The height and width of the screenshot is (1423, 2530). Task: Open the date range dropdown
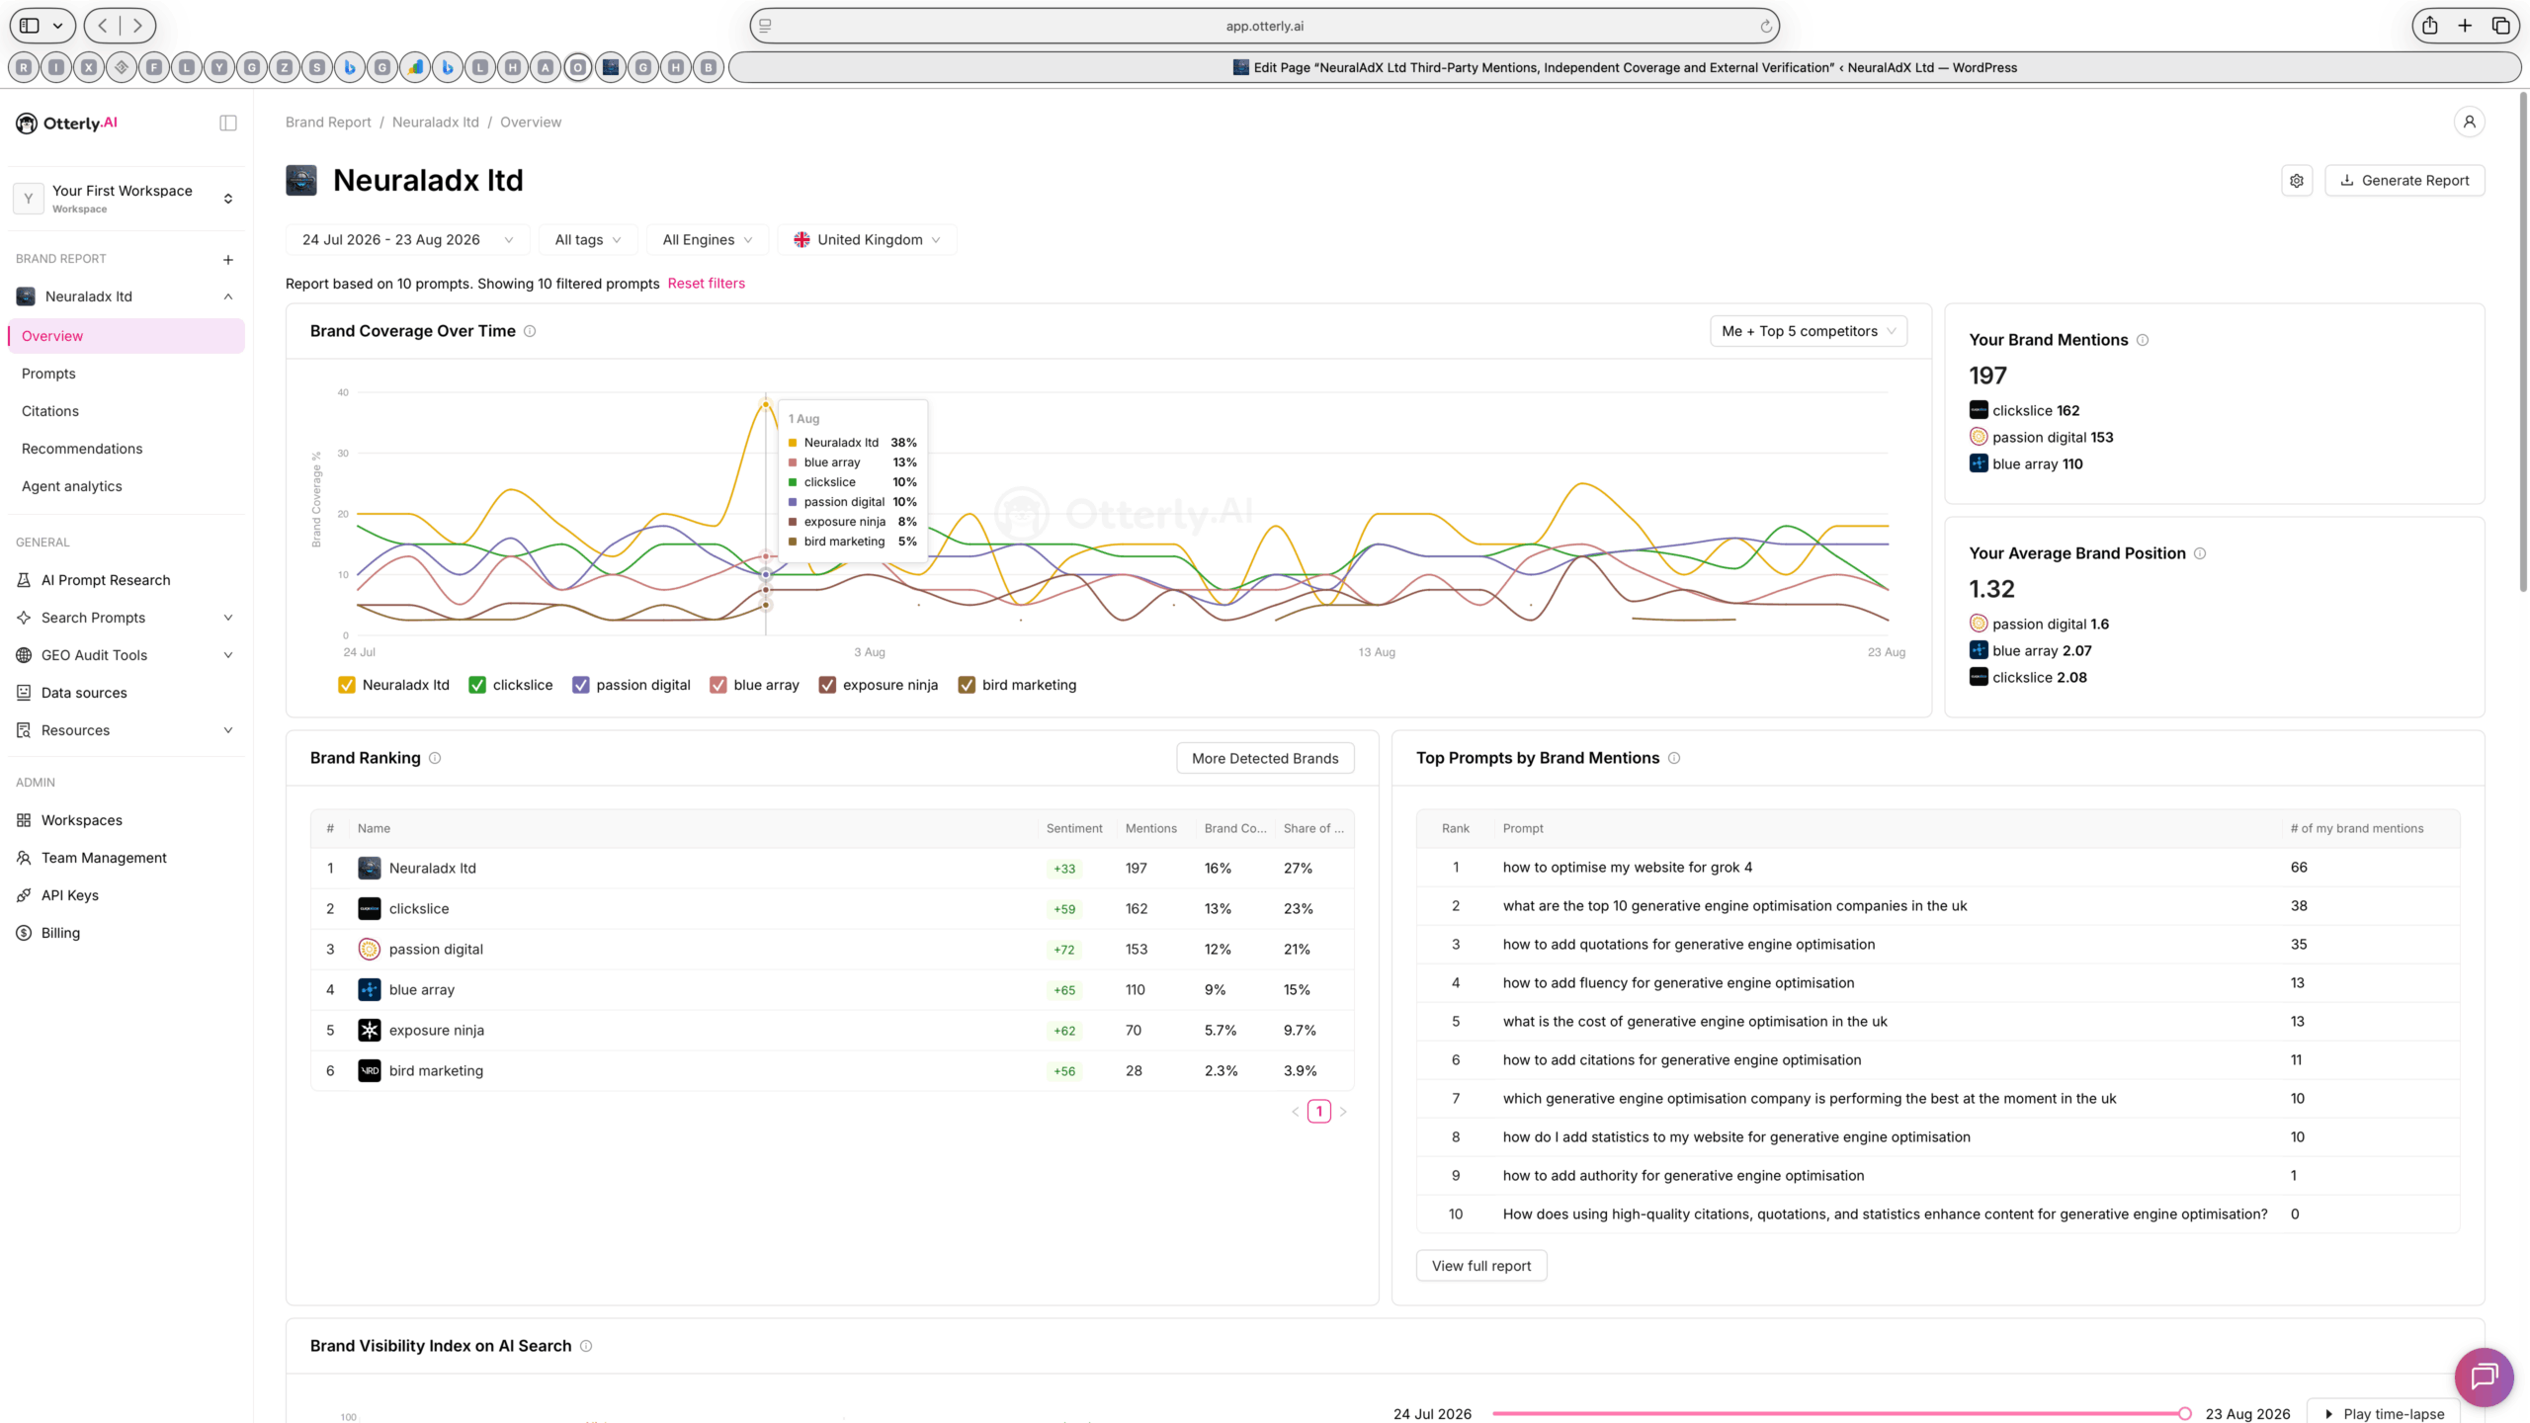click(407, 240)
